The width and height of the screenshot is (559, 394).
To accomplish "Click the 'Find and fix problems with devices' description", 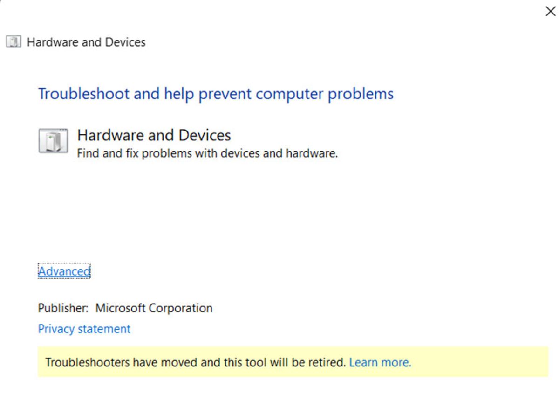I will pyautogui.click(x=207, y=153).
